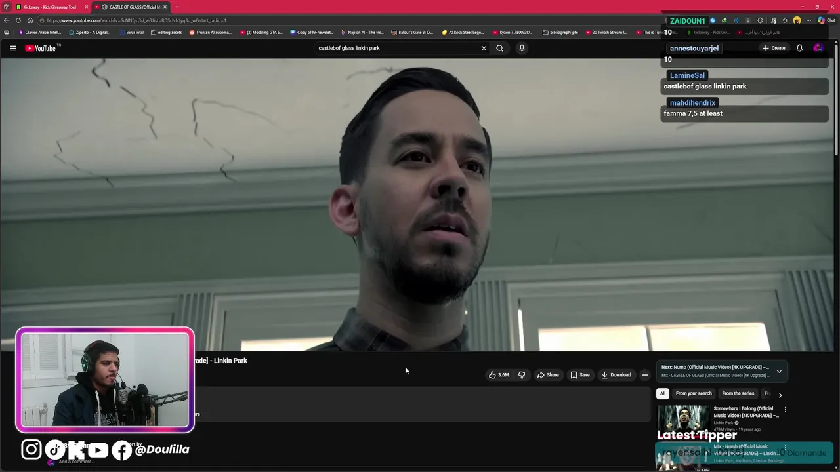840x472 pixels.
Task: Select the All filter chip
Action: 663,393
